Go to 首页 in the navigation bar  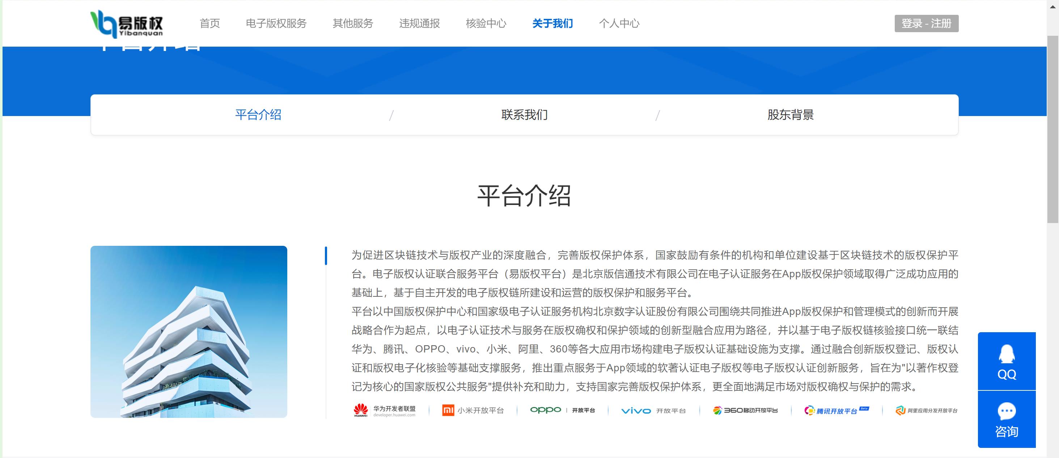[209, 23]
